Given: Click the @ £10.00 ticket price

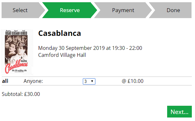Looking at the screenshot, I should 132,81.
